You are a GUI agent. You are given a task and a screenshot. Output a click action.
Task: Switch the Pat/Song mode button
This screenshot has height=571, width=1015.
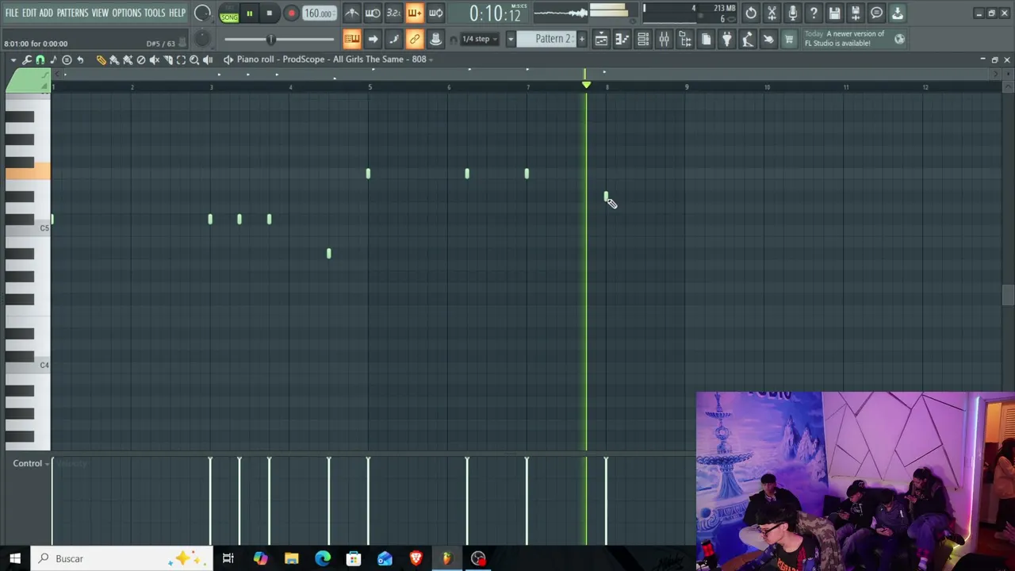pos(229,13)
